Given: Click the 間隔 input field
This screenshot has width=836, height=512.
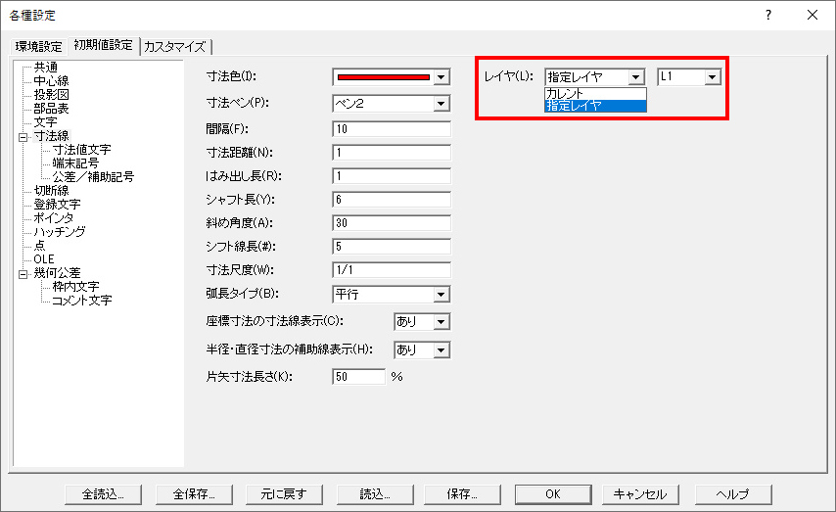Looking at the screenshot, I should click(x=391, y=129).
